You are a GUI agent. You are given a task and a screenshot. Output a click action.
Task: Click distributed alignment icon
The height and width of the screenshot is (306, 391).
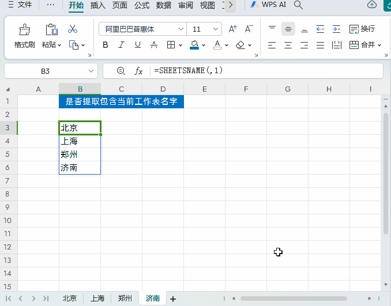point(337,45)
